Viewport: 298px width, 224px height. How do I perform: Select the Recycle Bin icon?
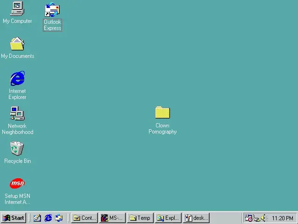pyautogui.click(x=17, y=148)
